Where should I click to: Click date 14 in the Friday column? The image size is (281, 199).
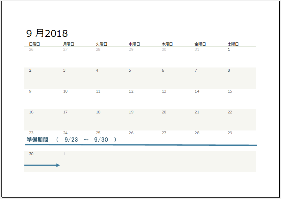click(197, 91)
